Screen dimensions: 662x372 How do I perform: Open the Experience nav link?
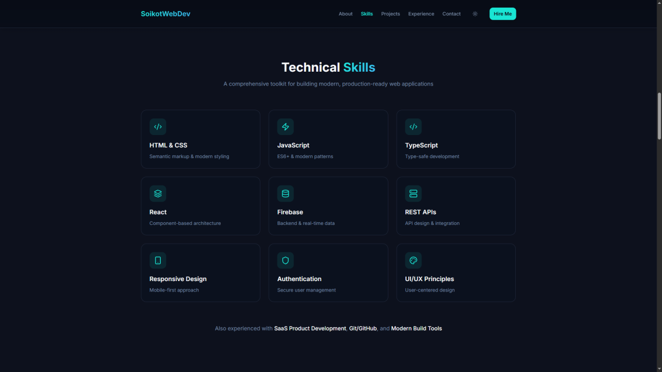[421, 14]
